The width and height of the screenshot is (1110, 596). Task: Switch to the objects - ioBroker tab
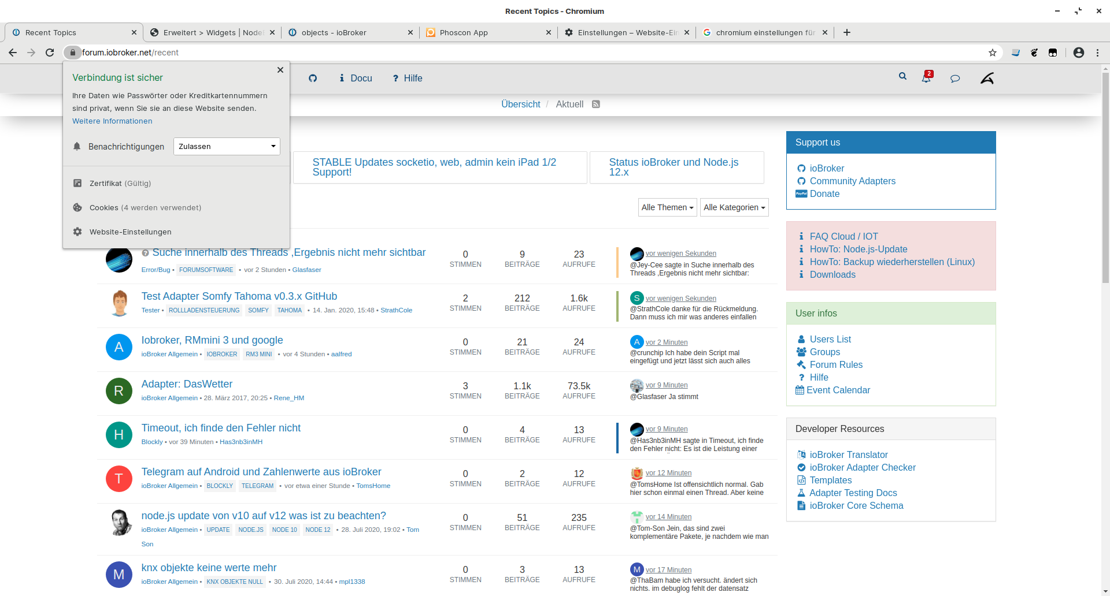[350, 32]
